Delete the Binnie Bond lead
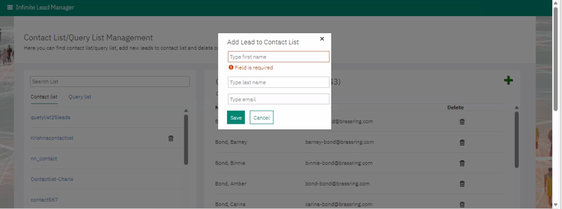 [462, 163]
